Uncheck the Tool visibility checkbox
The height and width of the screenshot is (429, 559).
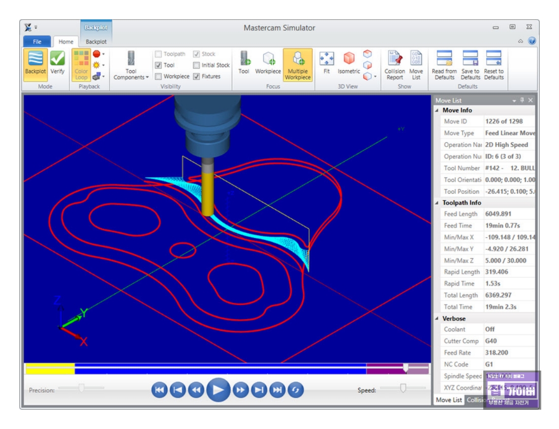tap(159, 65)
